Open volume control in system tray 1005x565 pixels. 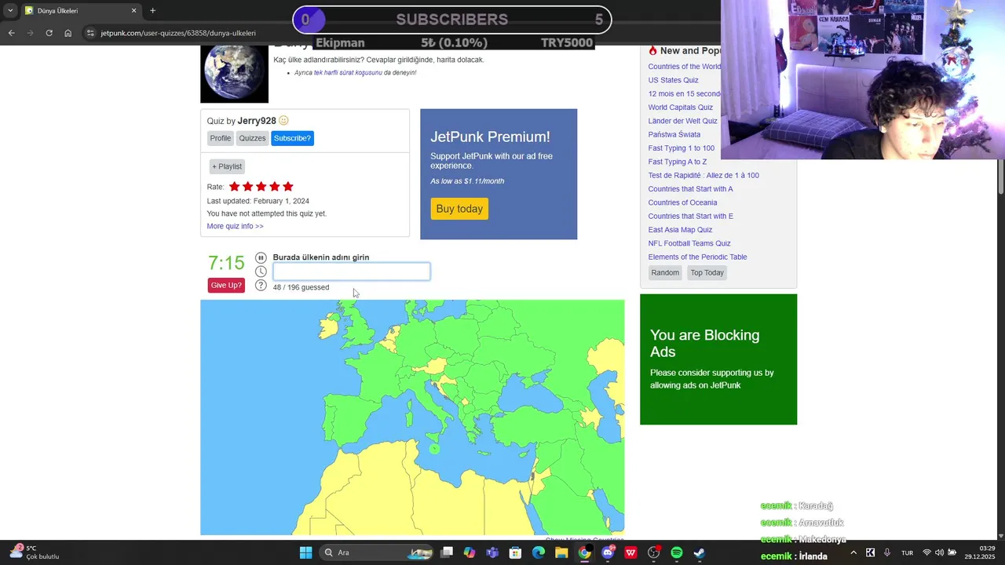[x=939, y=552]
